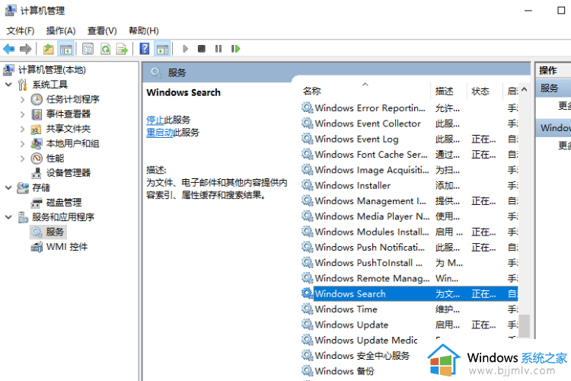The width and height of the screenshot is (571, 381).
Task: Click the Up one level folder icon
Action: (48, 49)
